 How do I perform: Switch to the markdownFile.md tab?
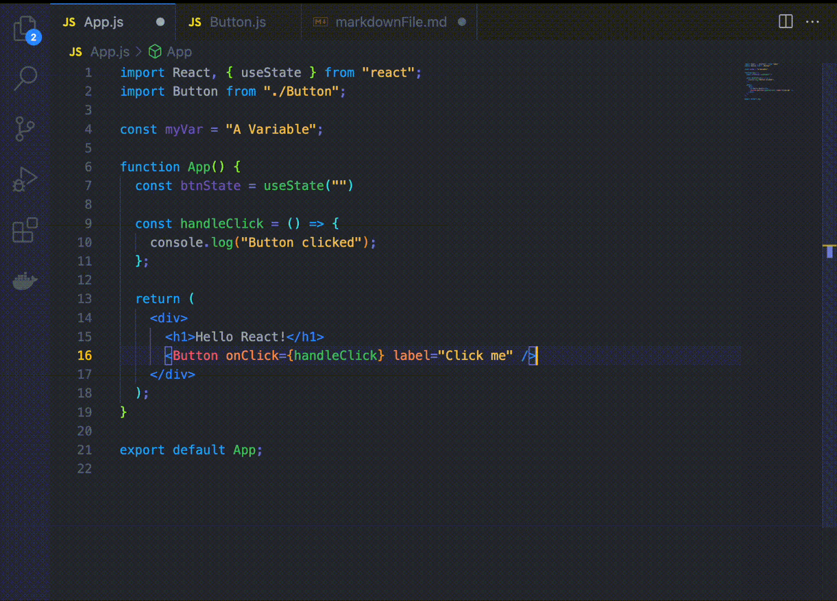[x=391, y=22]
